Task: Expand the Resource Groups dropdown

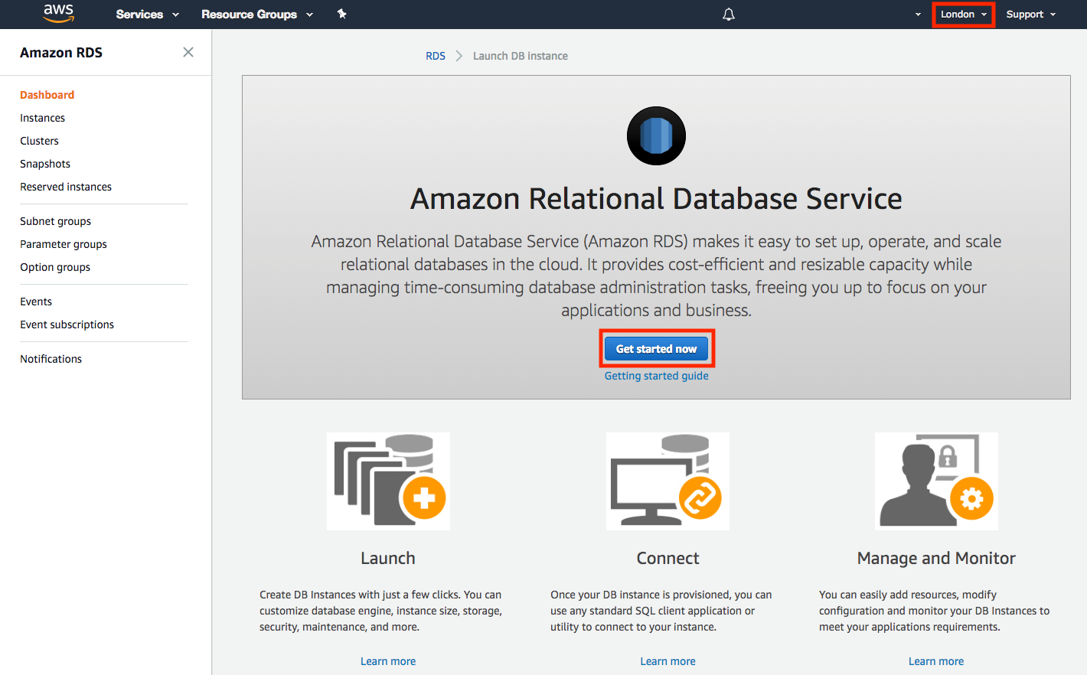Action: click(257, 15)
